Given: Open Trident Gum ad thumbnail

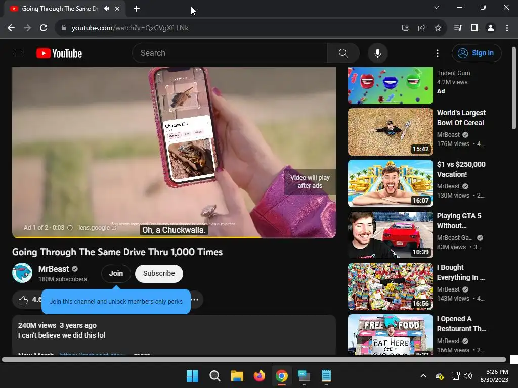Looking at the screenshot, I should coord(390,85).
